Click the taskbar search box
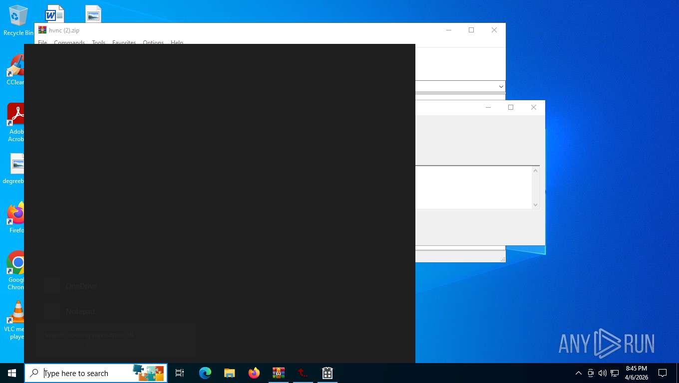 coord(96,373)
